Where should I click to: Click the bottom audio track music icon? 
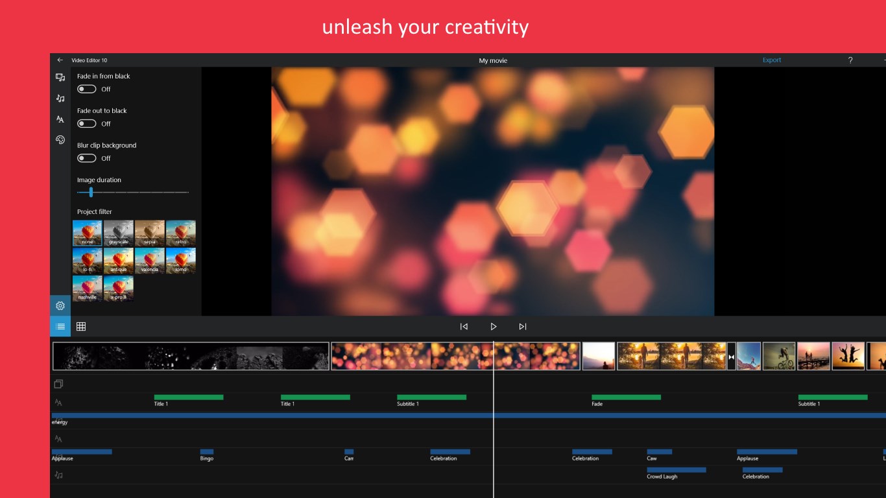58,475
